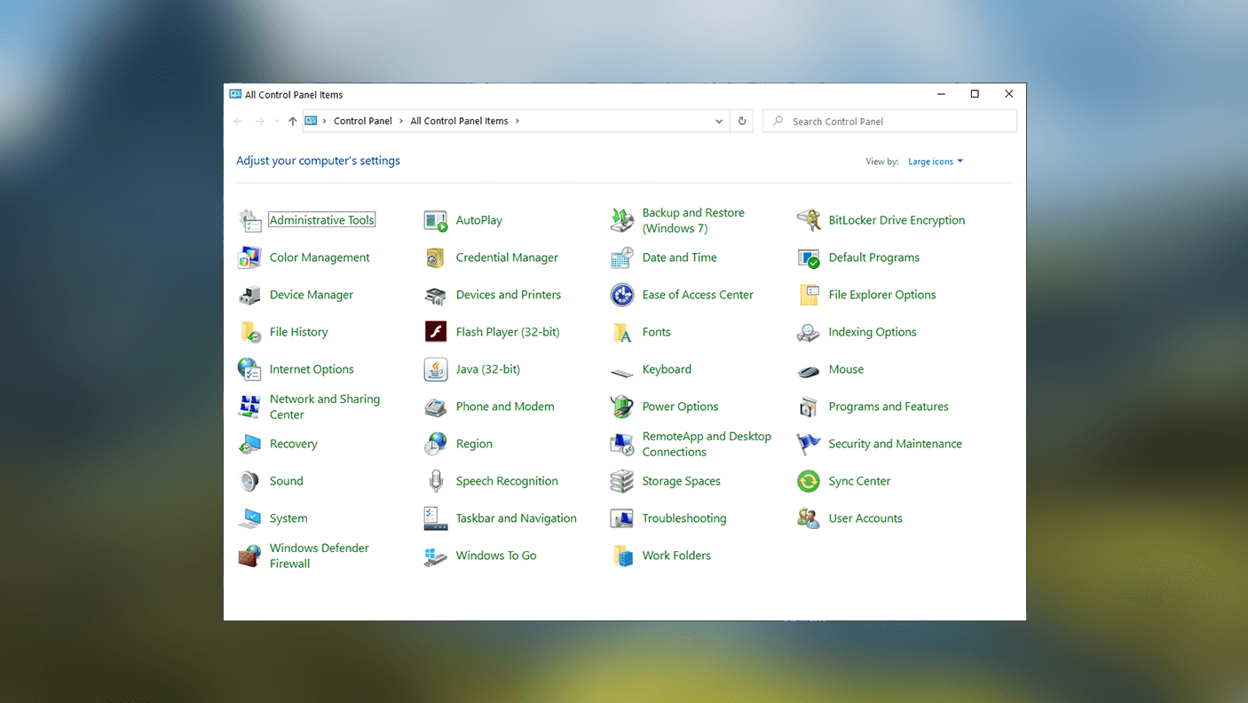The height and width of the screenshot is (703, 1248).
Task: Open the File History folder icon
Action: pyautogui.click(x=249, y=332)
